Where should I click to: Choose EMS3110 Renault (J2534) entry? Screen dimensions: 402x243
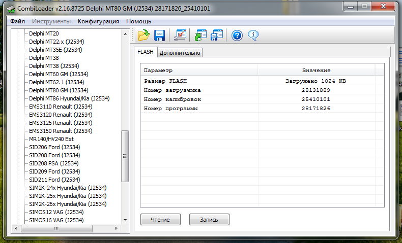coord(61,107)
